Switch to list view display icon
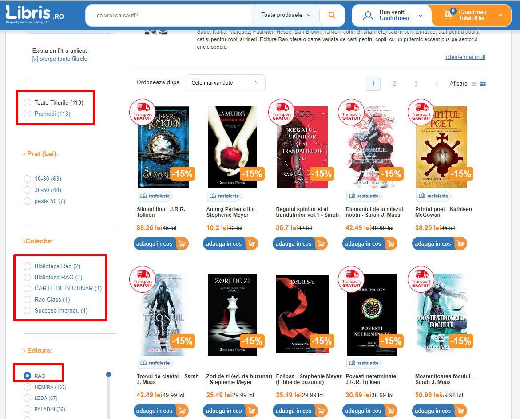This screenshot has height=419, width=520. [x=474, y=84]
